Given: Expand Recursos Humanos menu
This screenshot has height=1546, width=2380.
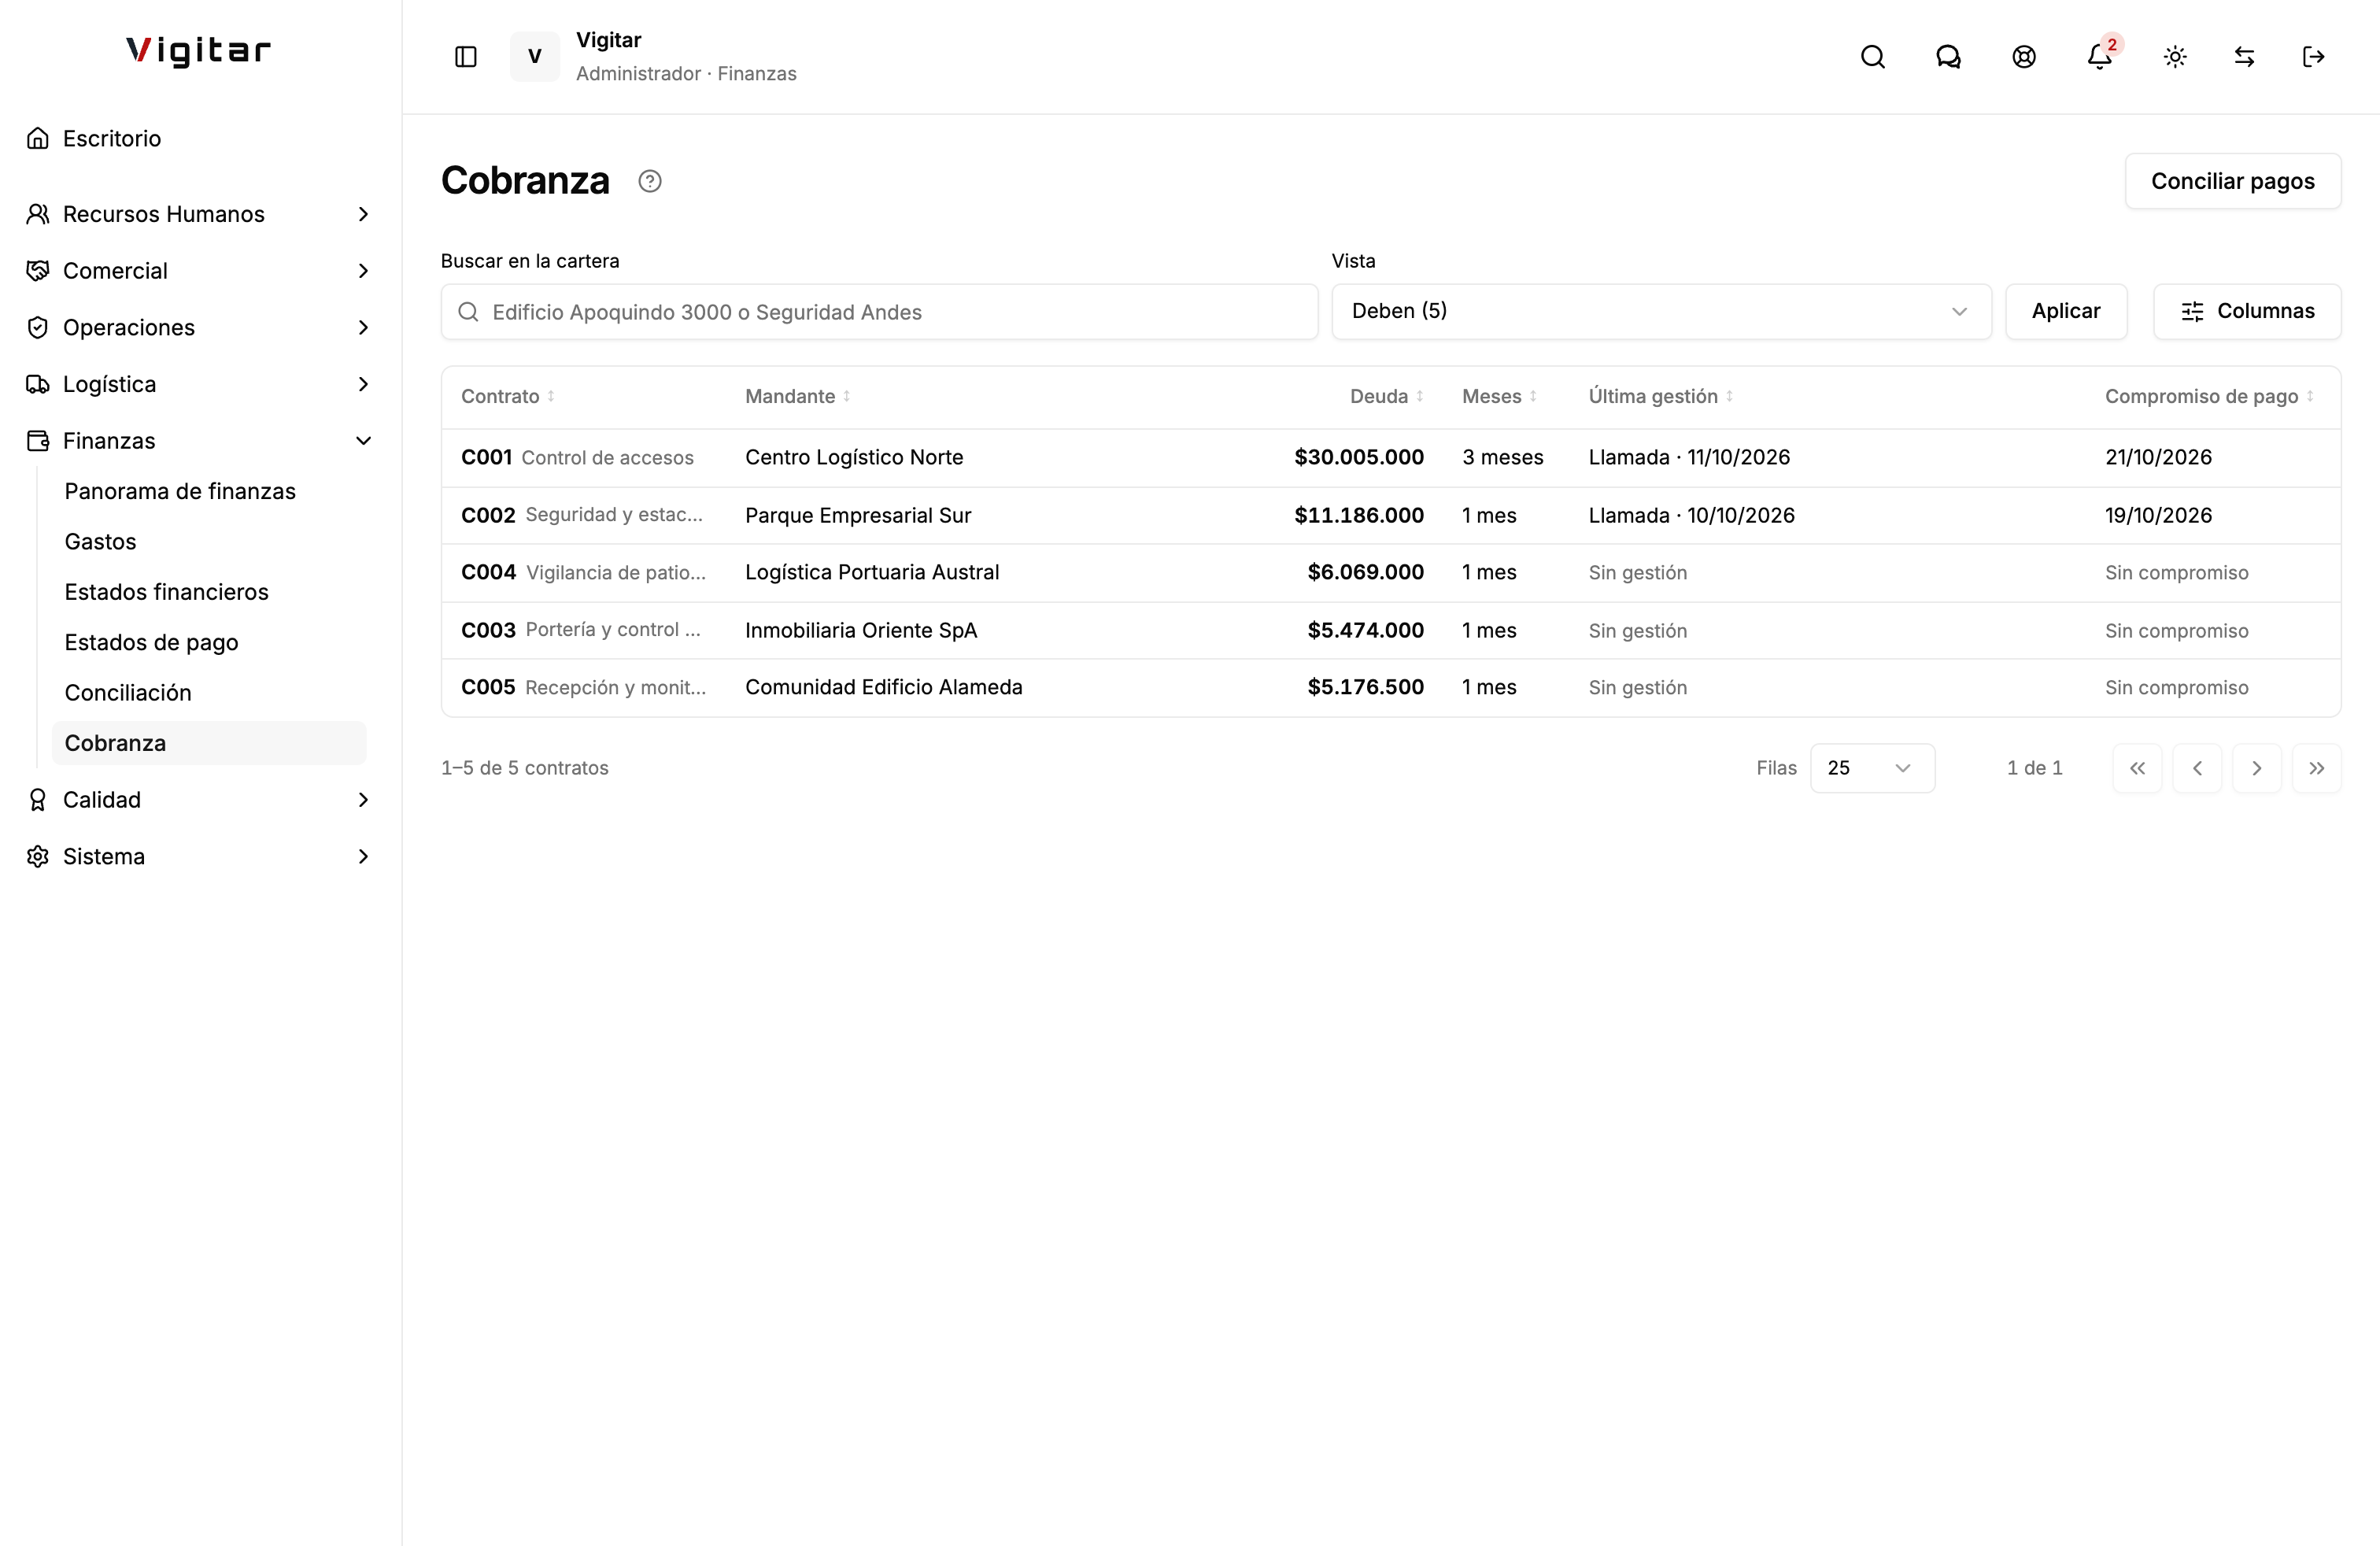Looking at the screenshot, I should (x=198, y=214).
